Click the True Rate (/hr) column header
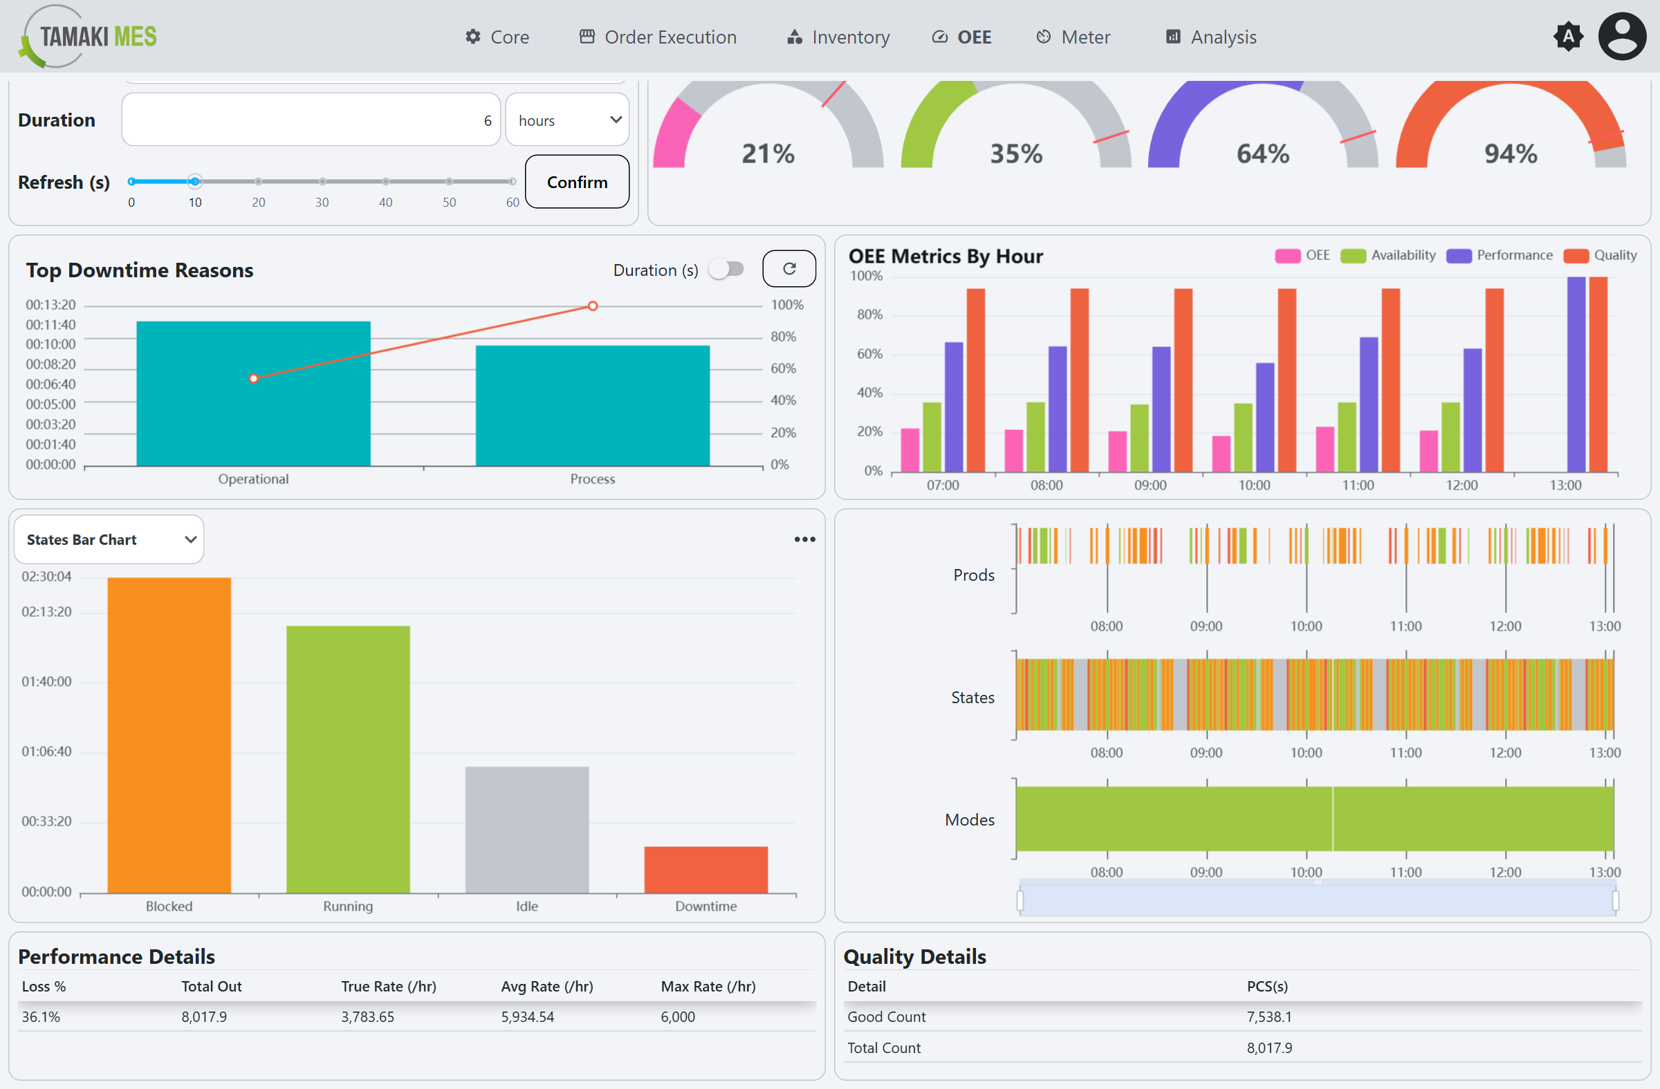 [389, 986]
